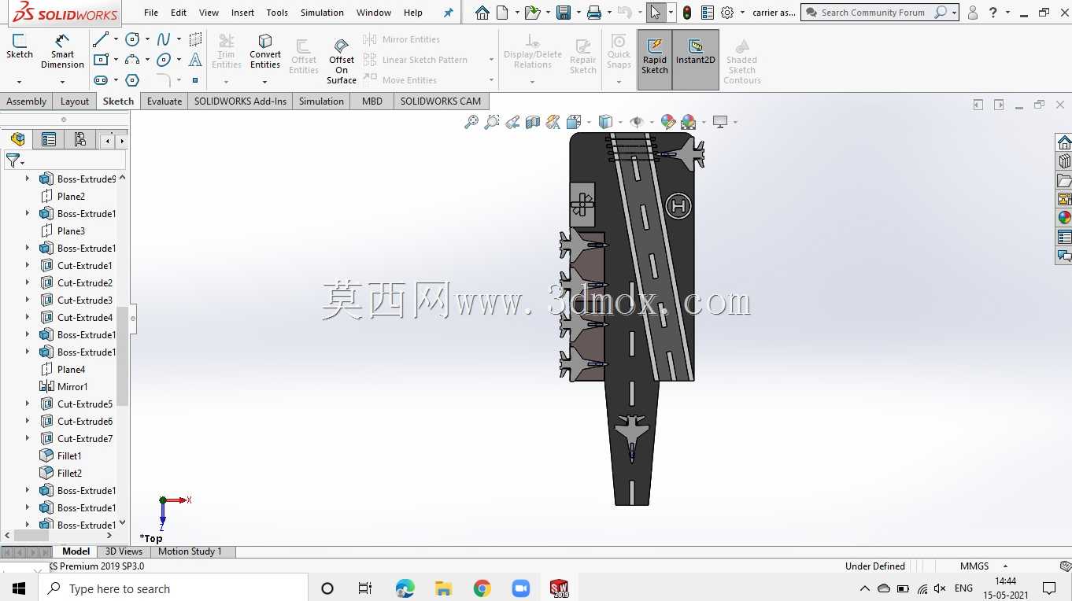Click Windows Type here to search box

(x=172, y=588)
